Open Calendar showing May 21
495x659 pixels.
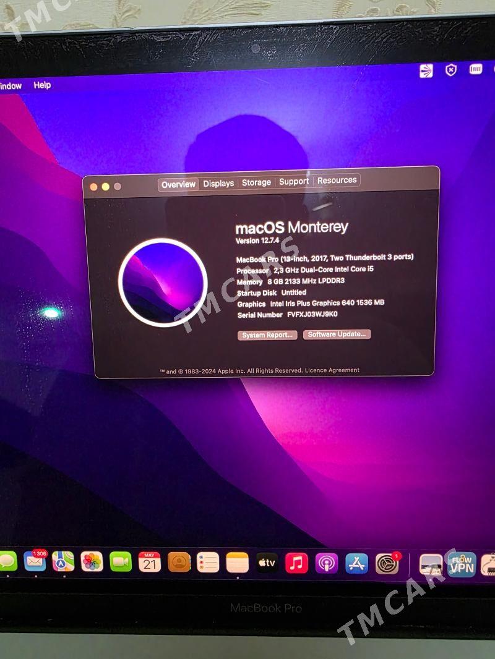click(x=150, y=562)
